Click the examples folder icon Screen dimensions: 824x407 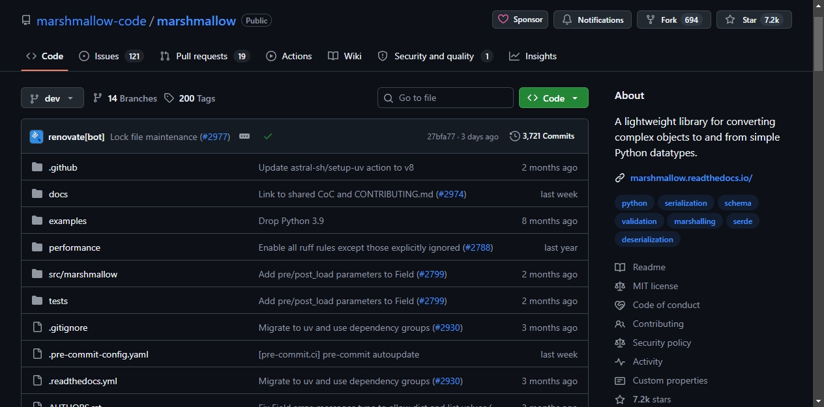37,221
